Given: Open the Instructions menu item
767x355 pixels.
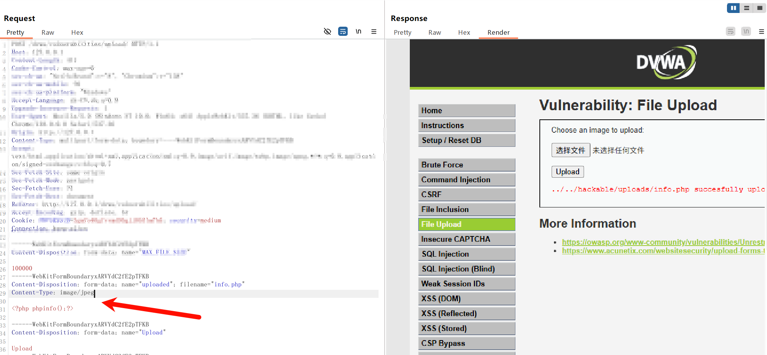Looking at the screenshot, I should tap(467, 125).
